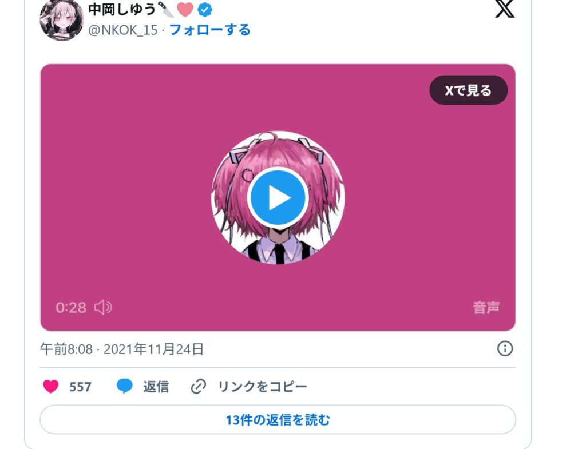Click 13件の返信を読む button
Image resolution: width=586 pixels, height=449 pixels.
pyautogui.click(x=278, y=419)
